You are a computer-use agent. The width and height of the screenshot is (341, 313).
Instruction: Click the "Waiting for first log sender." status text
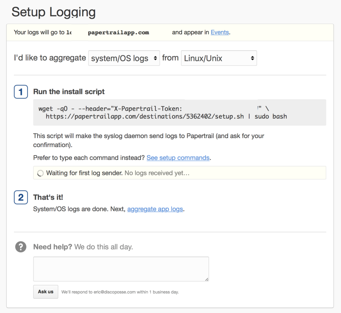point(84,173)
